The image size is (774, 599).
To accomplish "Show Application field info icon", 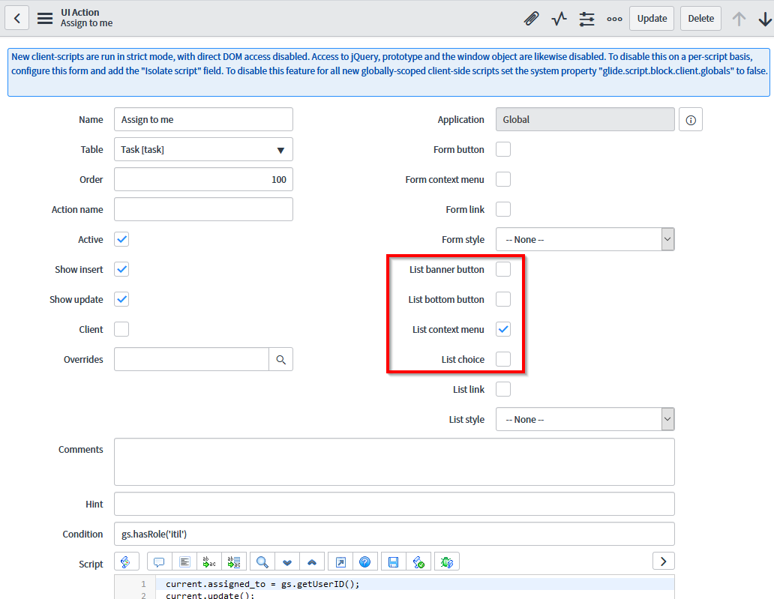I will [x=691, y=120].
